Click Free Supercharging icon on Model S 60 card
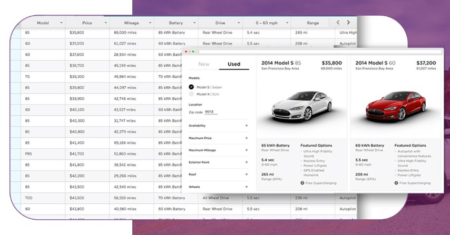This screenshot has width=450, height=235. coord(396,183)
